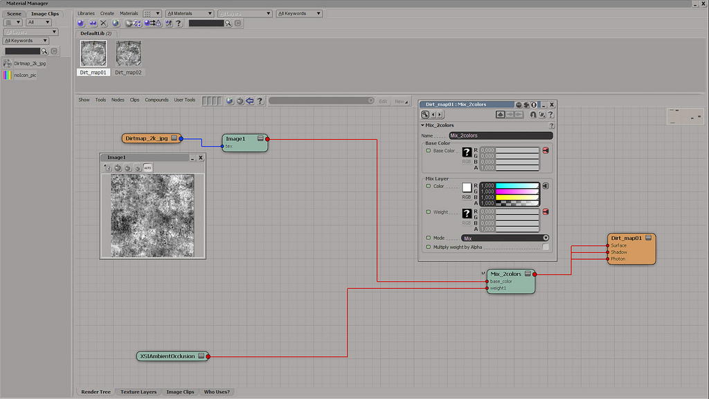This screenshot has height=399, width=709.
Task: Open the list view dropdown in the left panel
Action: [12, 22]
